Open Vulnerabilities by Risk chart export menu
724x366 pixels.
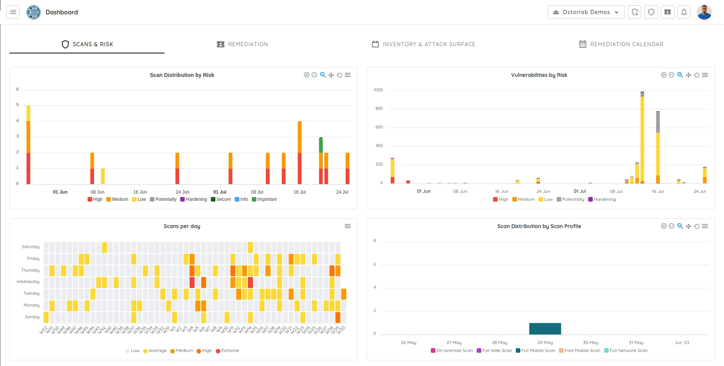[705, 75]
